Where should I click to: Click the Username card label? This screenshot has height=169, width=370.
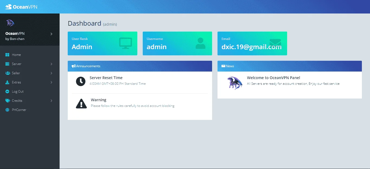pos(155,39)
